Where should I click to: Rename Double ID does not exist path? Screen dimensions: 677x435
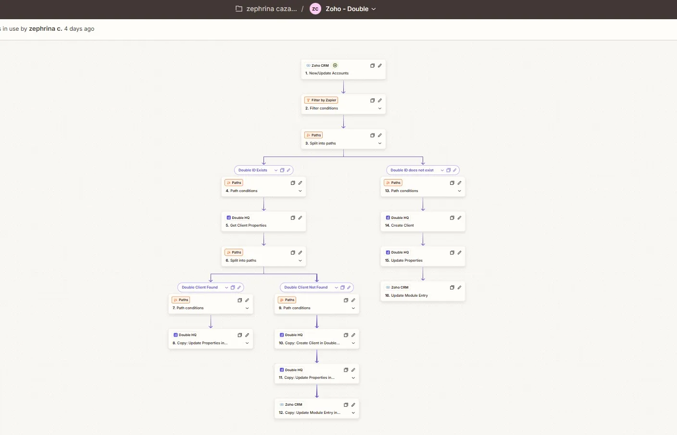point(455,170)
